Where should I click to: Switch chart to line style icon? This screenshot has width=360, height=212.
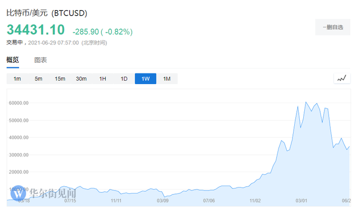pos(341,79)
